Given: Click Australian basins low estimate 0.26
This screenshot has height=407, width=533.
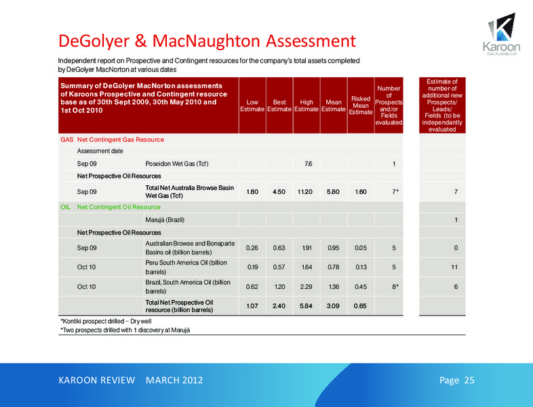Looking at the screenshot, I should 252,248.
